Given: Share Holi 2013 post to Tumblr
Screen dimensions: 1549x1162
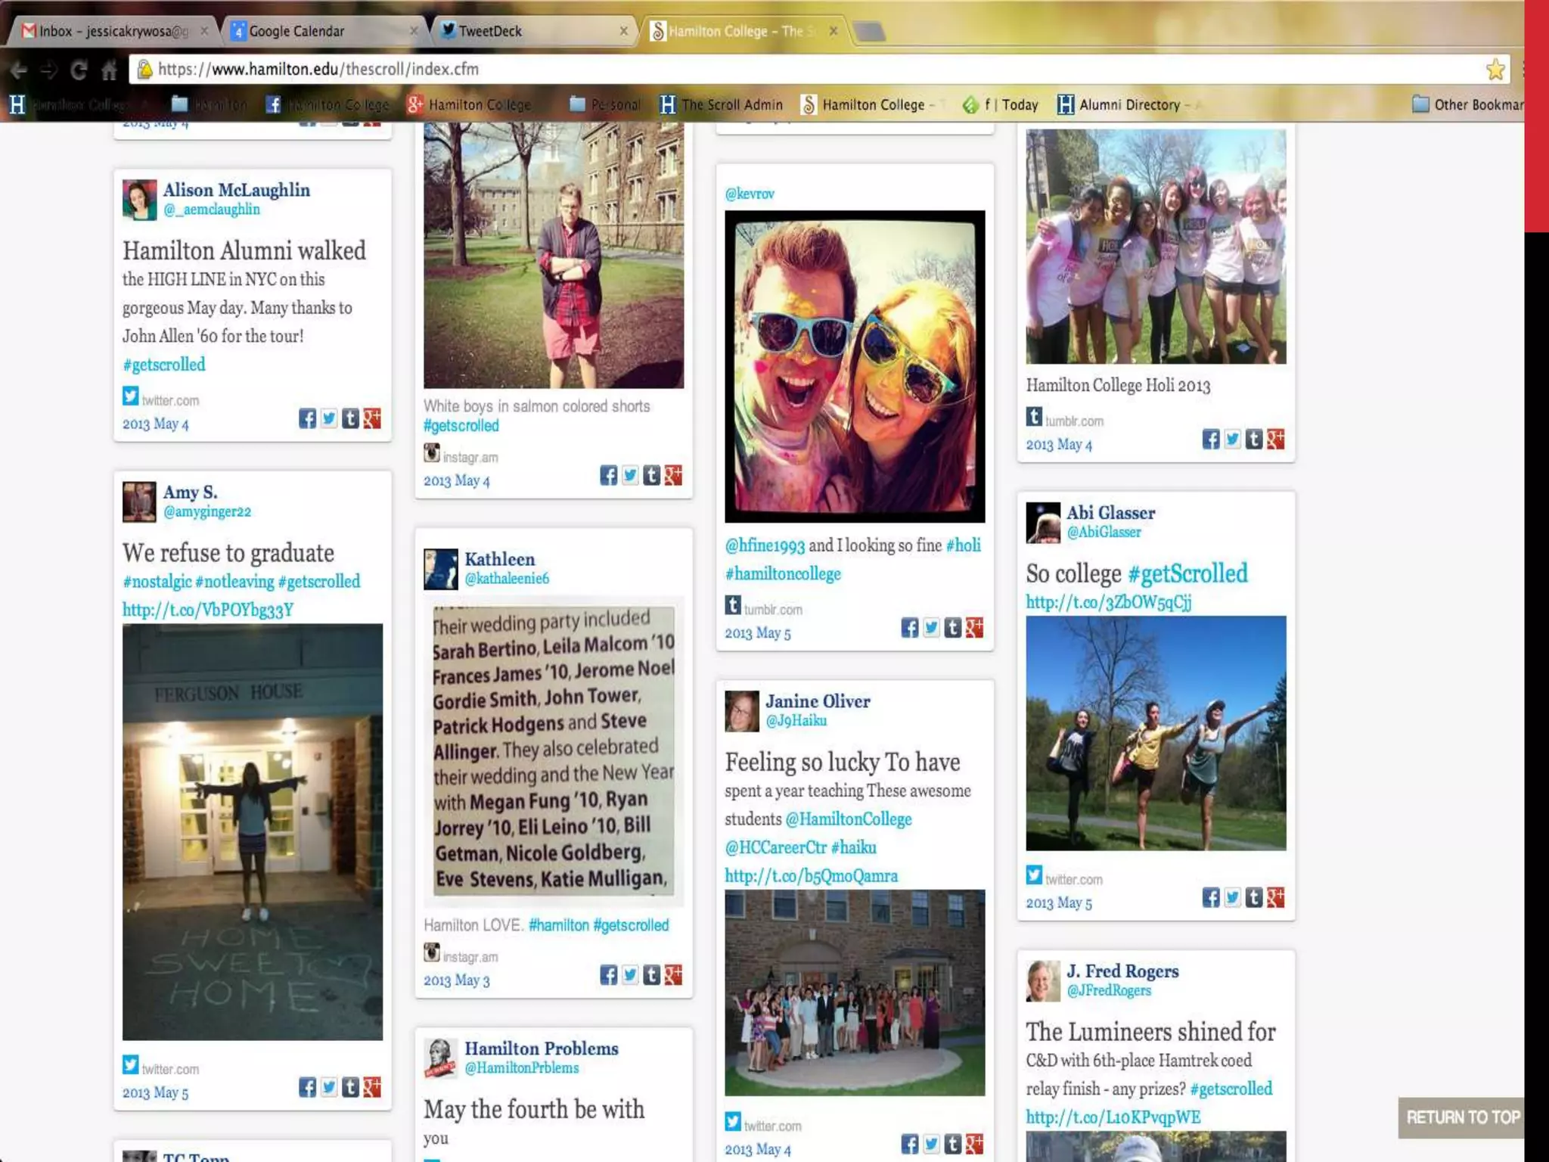Looking at the screenshot, I should 1254,439.
